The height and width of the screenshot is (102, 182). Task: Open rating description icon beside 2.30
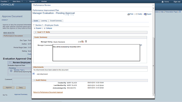tap(82, 42)
